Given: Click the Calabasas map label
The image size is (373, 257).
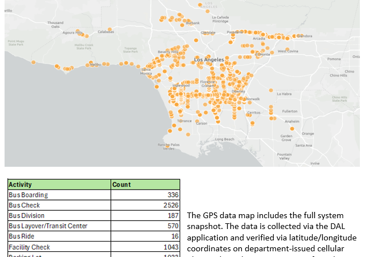Looking at the screenshot, I should (106, 31).
